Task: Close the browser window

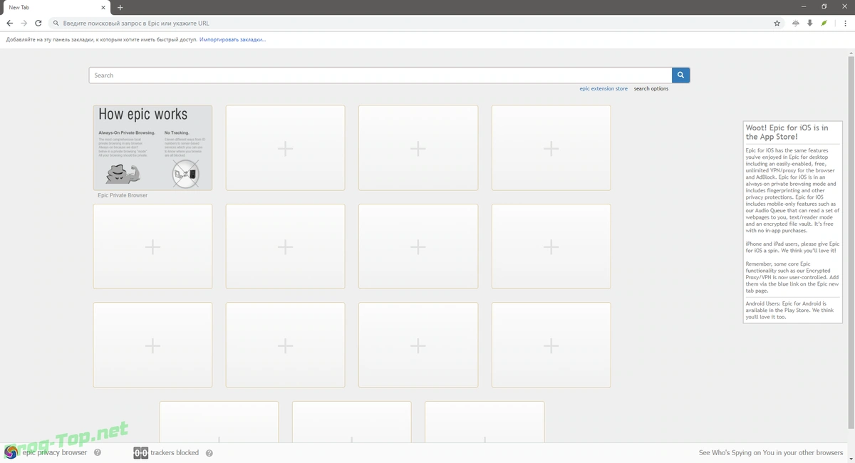Action: (x=844, y=6)
